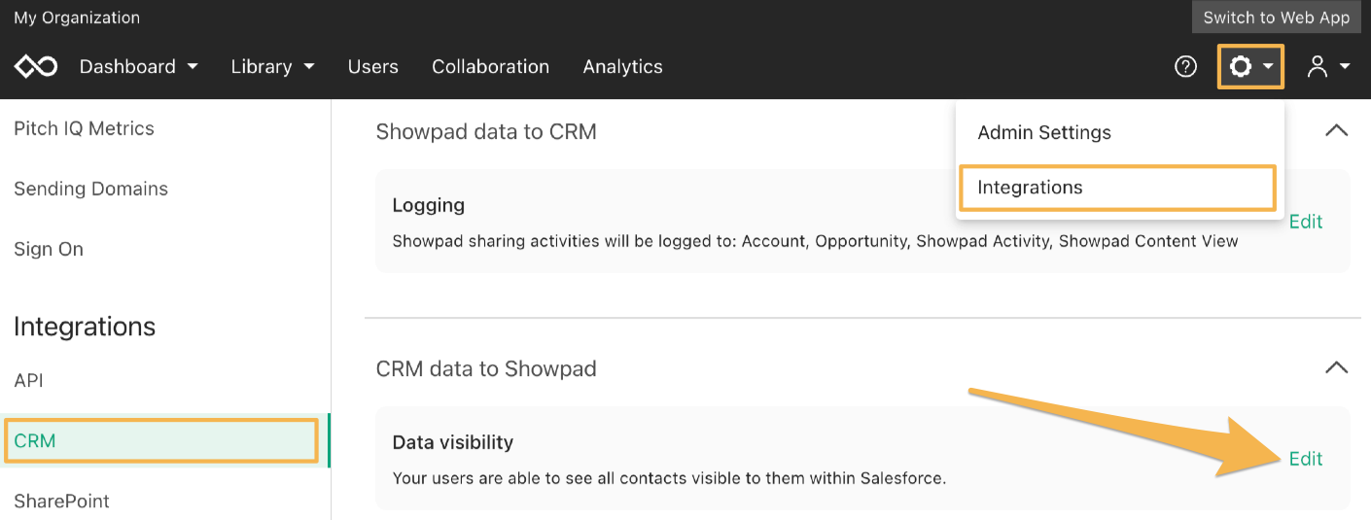
Task: Click the Integrations sidebar heading
Action: click(x=85, y=327)
